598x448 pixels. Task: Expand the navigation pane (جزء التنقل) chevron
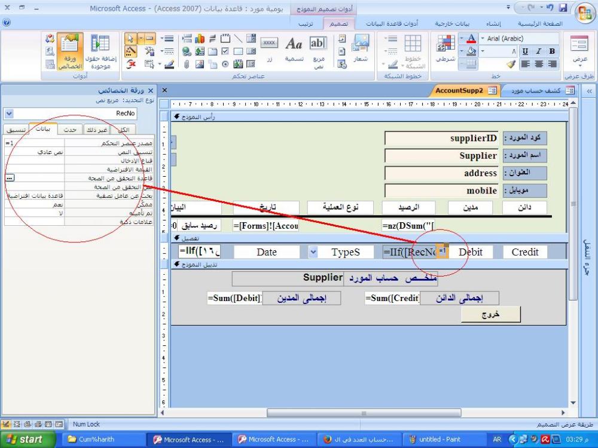pyautogui.click(x=589, y=91)
